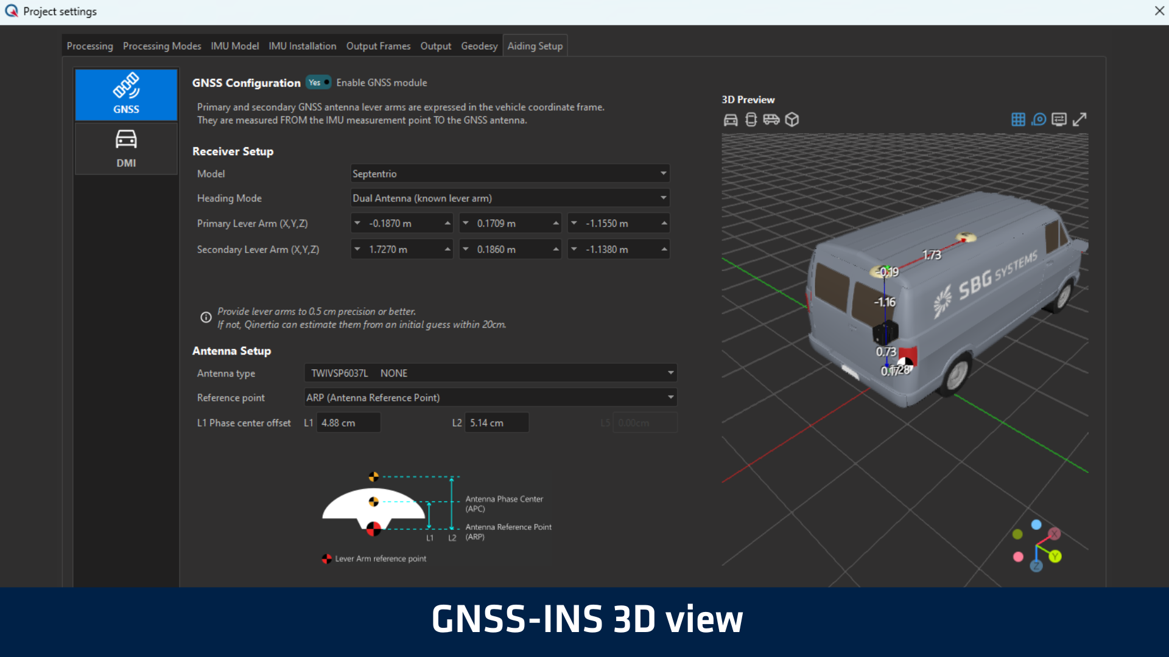This screenshot has width=1169, height=657.
Task: Click the Qinertia logo in title bar
Action: click(x=12, y=11)
